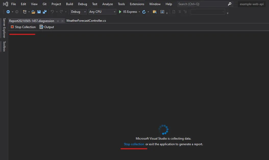Open the Tools menu
269x160 pixels.
pos(121,4)
